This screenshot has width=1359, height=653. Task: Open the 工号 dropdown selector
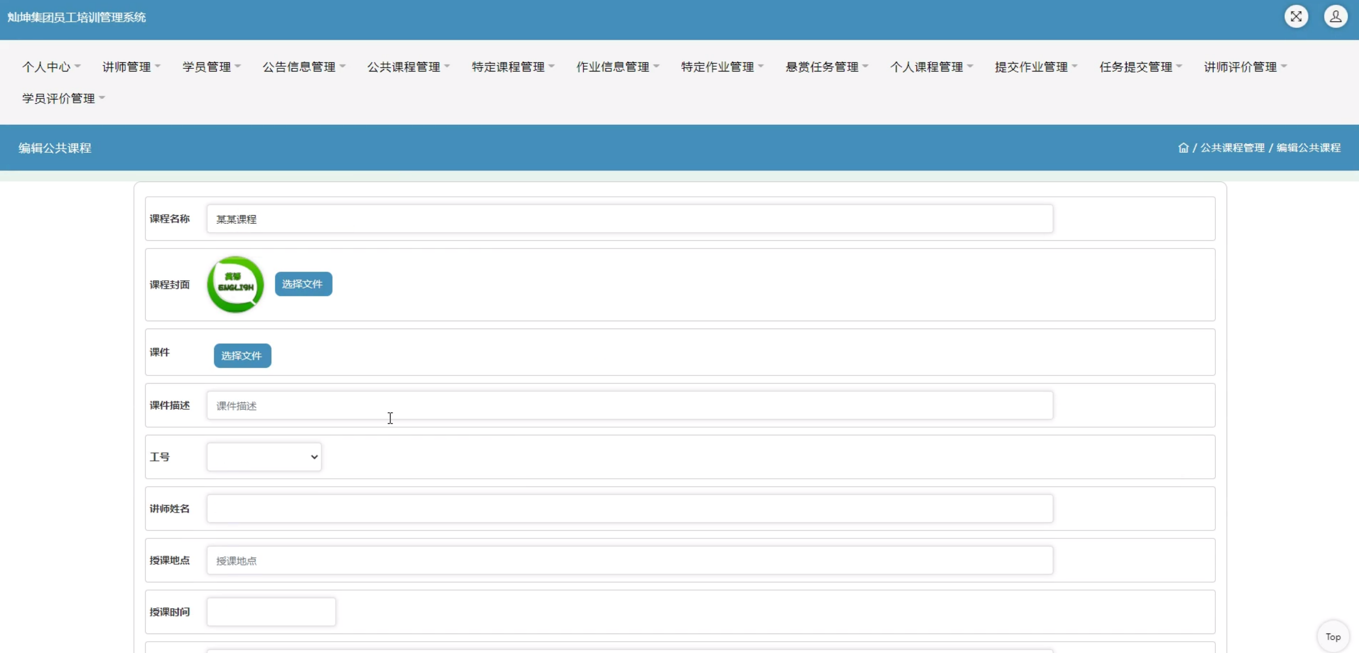click(x=264, y=457)
